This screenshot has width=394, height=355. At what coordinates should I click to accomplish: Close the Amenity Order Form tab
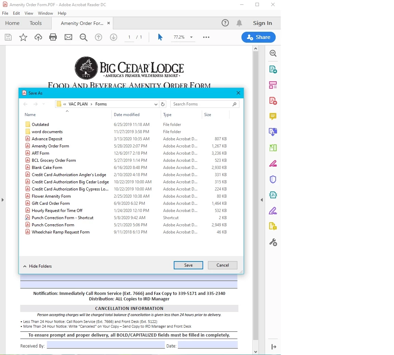(x=108, y=23)
